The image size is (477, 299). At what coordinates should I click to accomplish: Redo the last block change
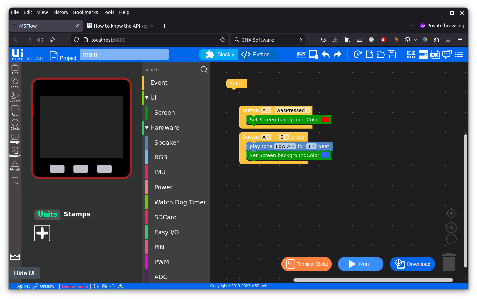tap(337, 54)
